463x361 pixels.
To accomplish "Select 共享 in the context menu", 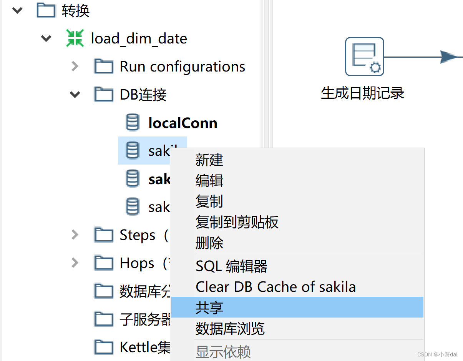I will coord(209,307).
